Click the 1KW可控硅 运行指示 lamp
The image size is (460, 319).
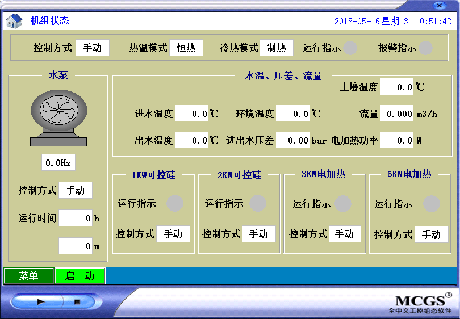pos(175,203)
